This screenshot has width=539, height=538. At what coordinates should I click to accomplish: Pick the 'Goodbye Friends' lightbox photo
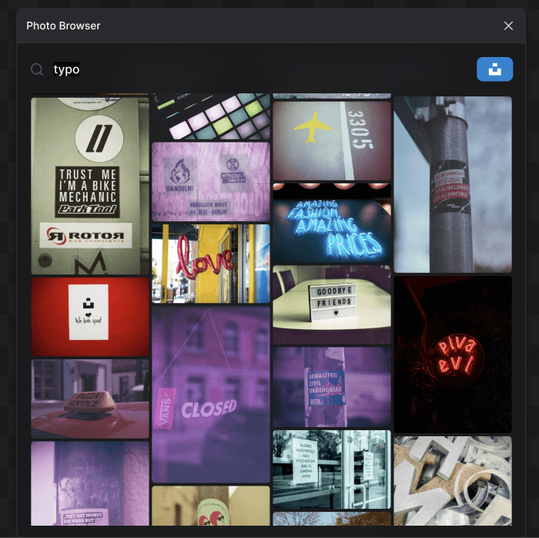[x=332, y=304]
